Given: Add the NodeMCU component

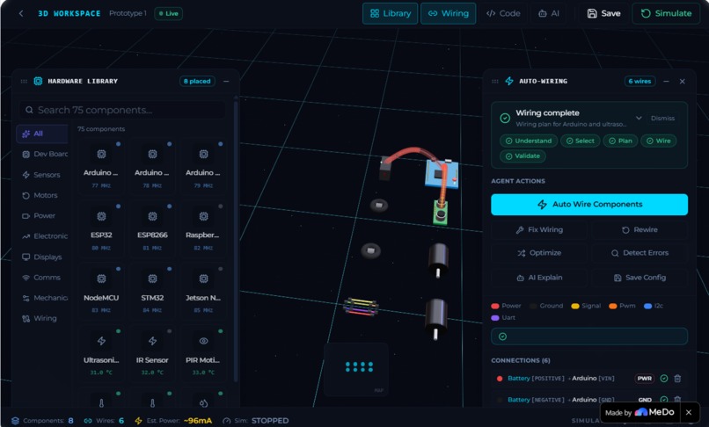Looking at the screenshot, I should [x=101, y=292].
